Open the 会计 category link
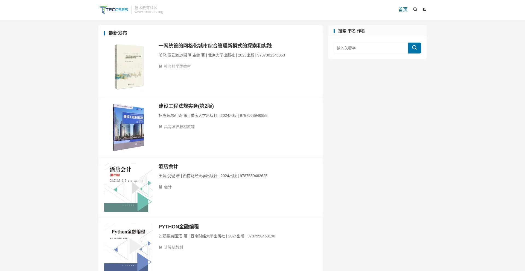 click(x=168, y=187)
